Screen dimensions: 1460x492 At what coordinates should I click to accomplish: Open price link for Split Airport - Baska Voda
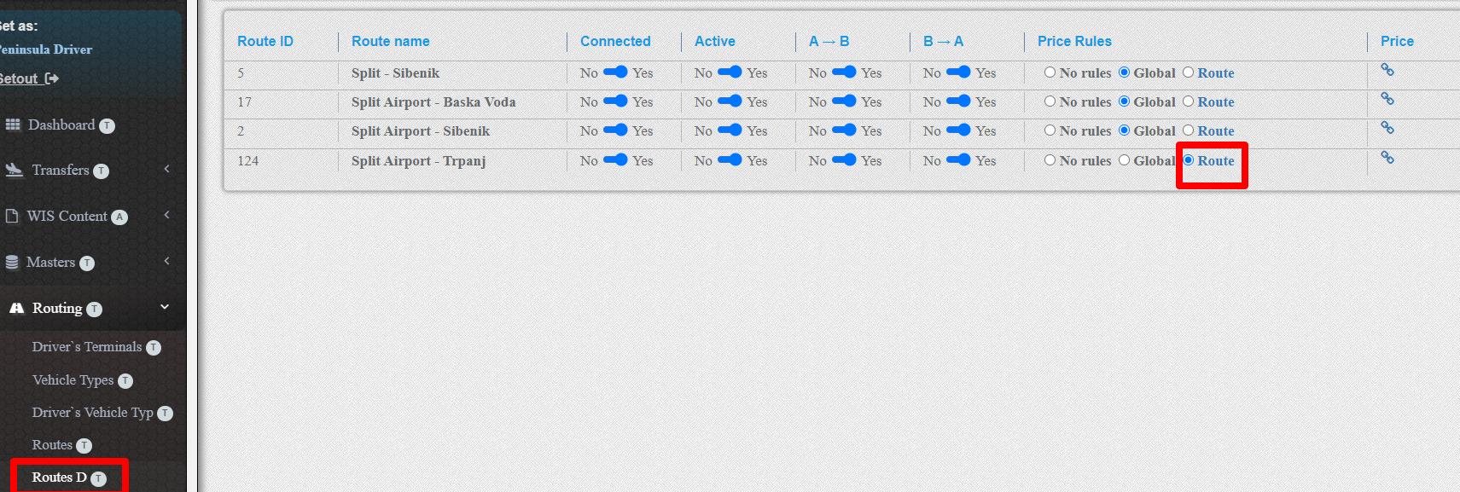pyautogui.click(x=1387, y=99)
